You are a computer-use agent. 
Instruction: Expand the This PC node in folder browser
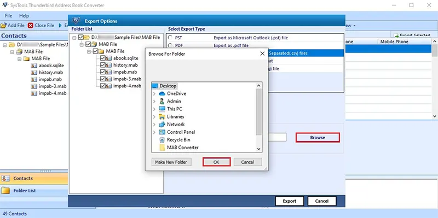click(x=154, y=109)
